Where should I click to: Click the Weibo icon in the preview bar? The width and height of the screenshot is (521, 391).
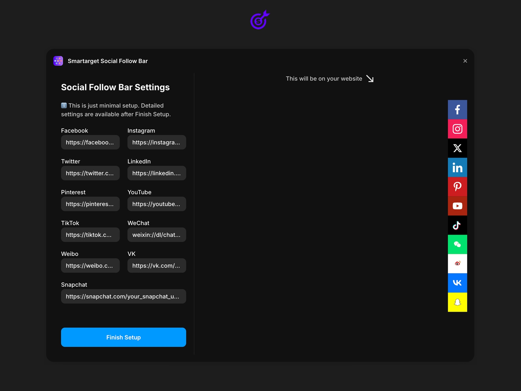457,263
